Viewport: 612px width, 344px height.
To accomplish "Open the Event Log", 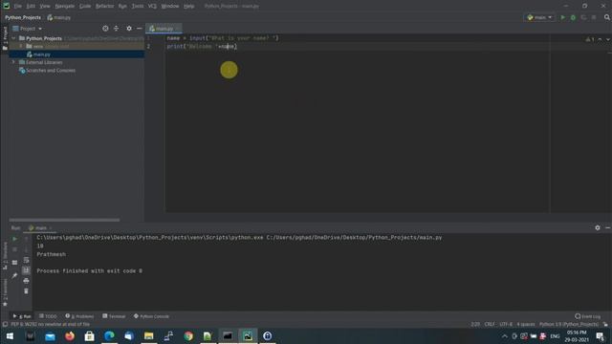I will pyautogui.click(x=588, y=316).
